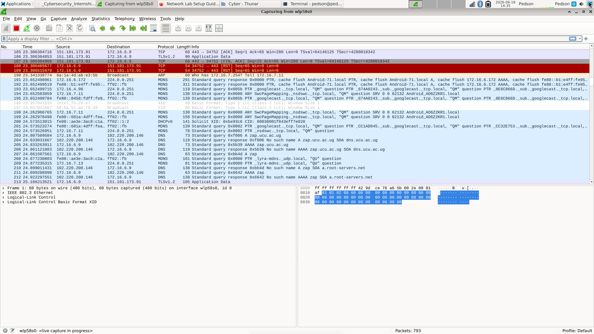The image size is (594, 334).
Task: Open the Telephony menu
Action: [124, 19]
